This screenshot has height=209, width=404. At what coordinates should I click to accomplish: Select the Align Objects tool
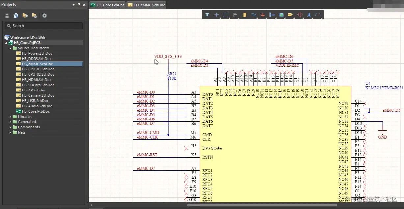pyautogui.click(x=235, y=15)
